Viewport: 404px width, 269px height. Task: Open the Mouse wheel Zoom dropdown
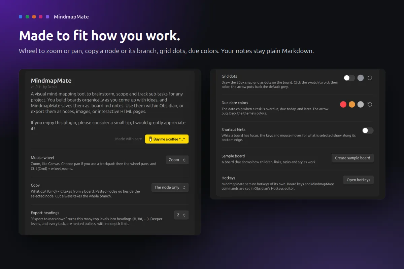[x=177, y=160]
